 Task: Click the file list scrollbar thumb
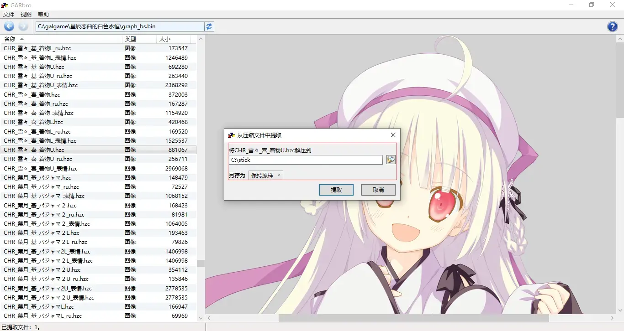[x=201, y=264]
